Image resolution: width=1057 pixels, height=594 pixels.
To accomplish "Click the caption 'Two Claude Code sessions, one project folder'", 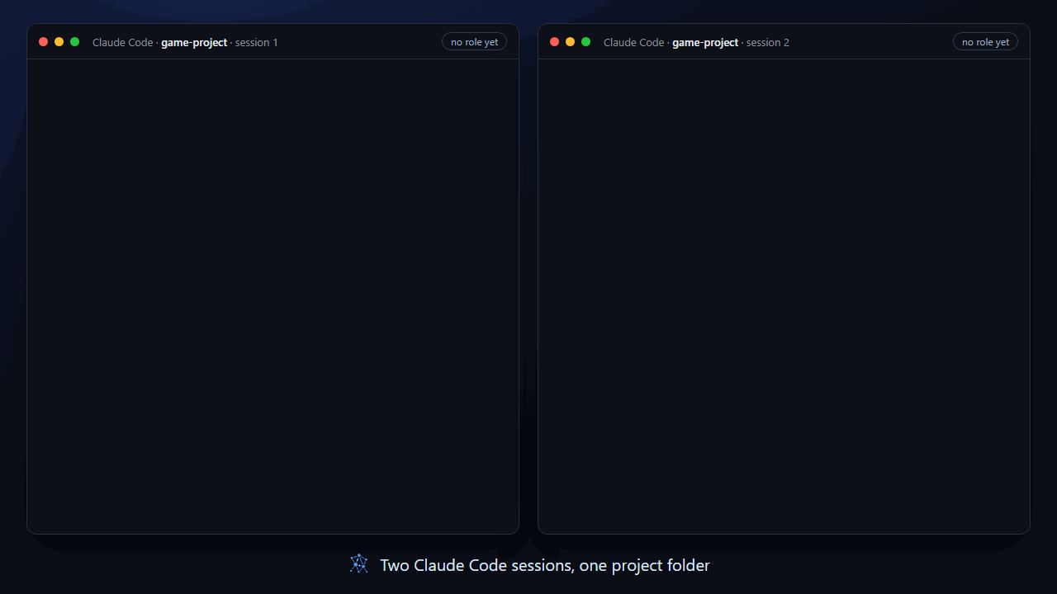I will click(x=545, y=565).
